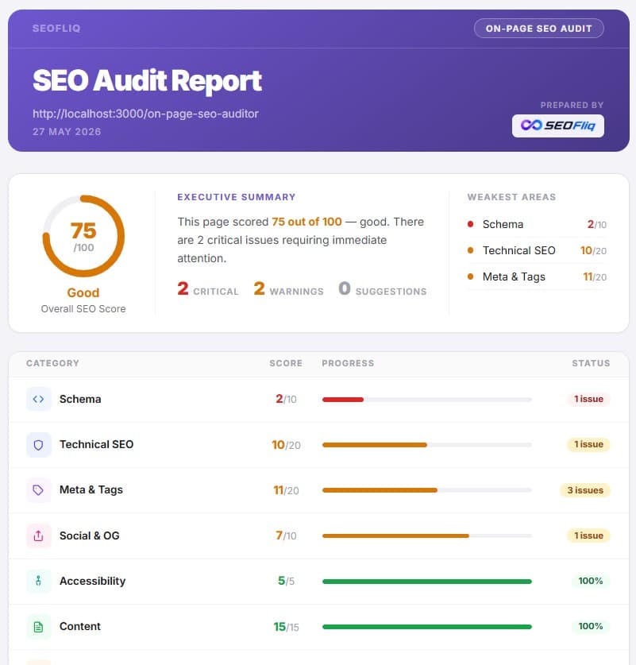Click the '2 CRITICAL' count
This screenshot has width=636, height=665.
pyautogui.click(x=208, y=289)
